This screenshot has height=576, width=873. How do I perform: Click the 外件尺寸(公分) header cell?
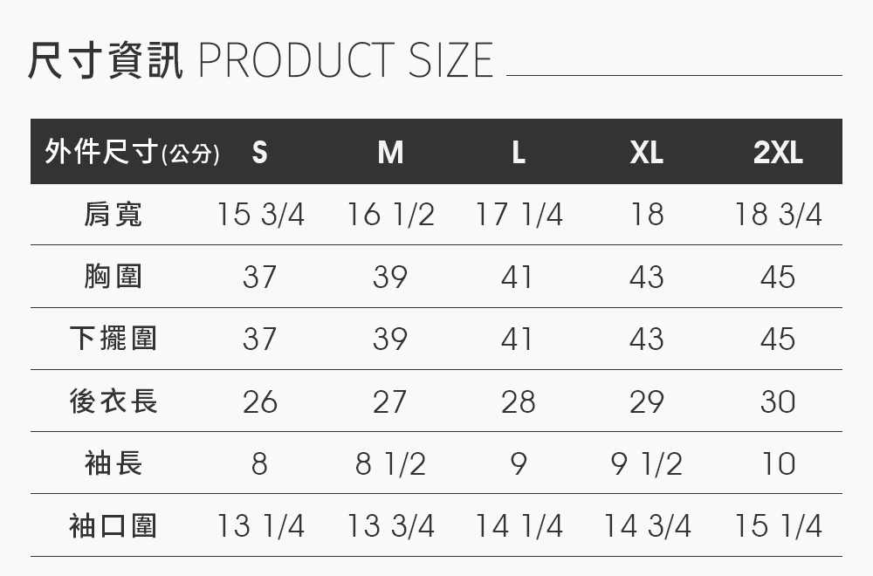(131, 153)
